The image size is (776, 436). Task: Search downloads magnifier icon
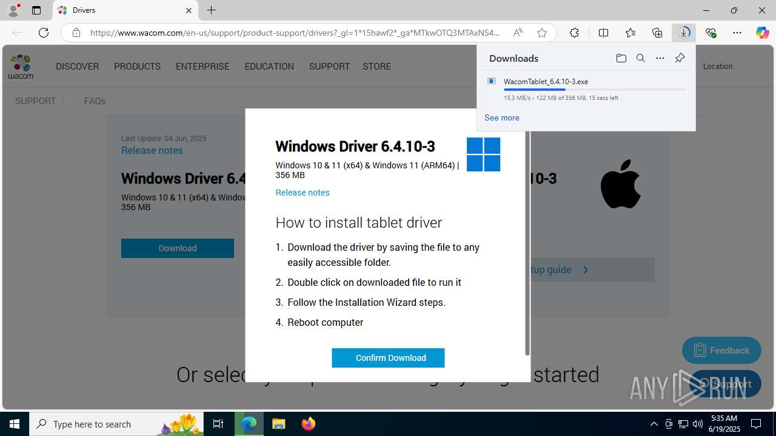point(640,58)
